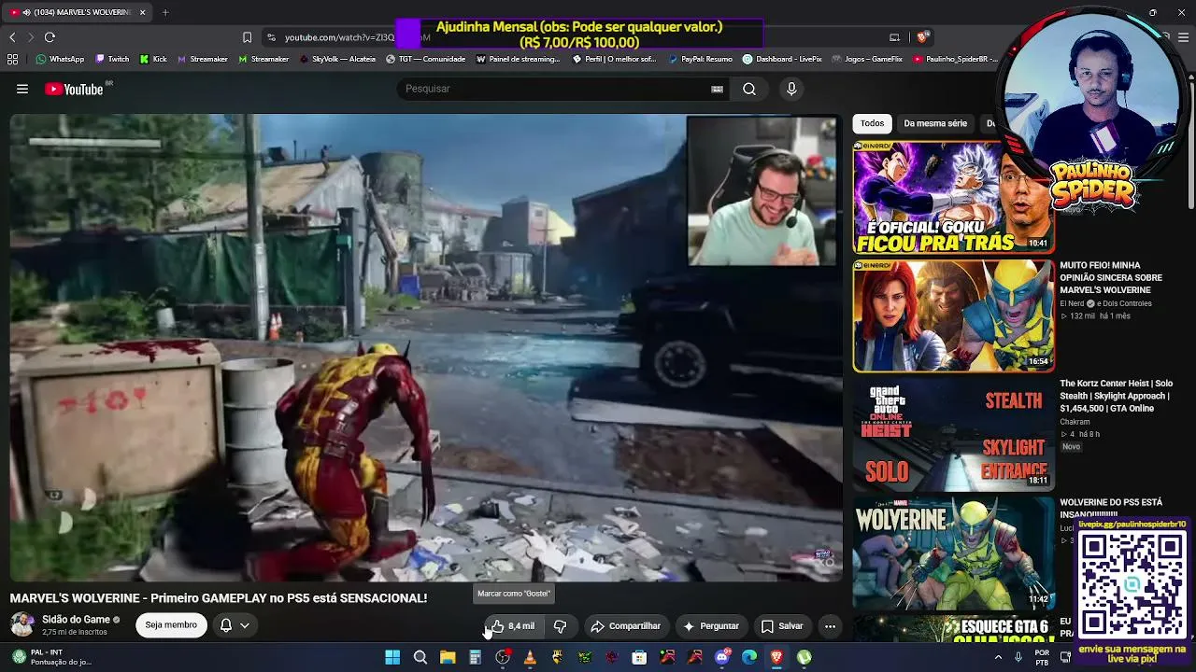Open Microsoft Edge from taskbar
The image size is (1196, 672).
(749, 657)
